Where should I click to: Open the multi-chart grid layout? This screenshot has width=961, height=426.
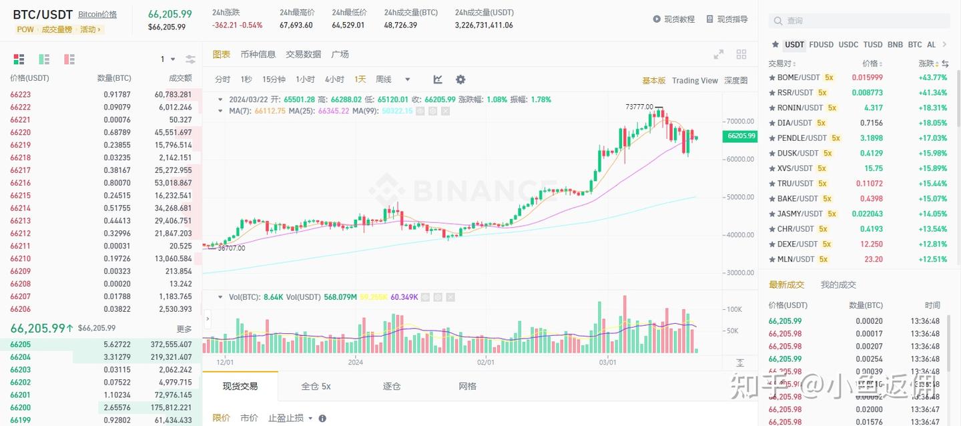click(x=741, y=55)
